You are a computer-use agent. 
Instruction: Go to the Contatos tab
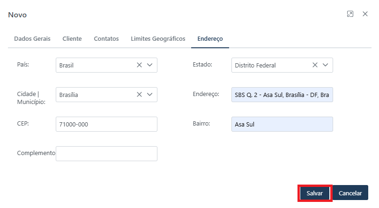[x=106, y=39]
